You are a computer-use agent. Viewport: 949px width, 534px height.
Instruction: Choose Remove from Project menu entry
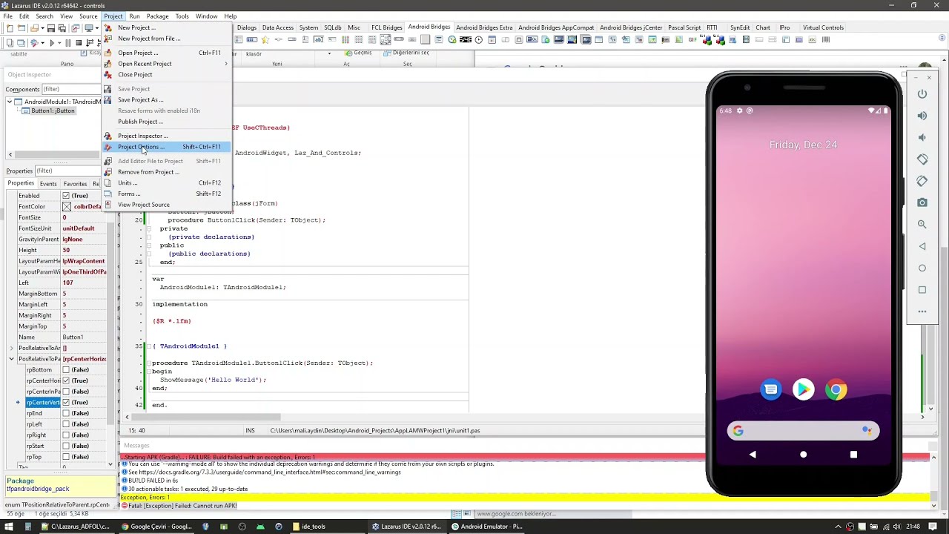pyautogui.click(x=167, y=172)
